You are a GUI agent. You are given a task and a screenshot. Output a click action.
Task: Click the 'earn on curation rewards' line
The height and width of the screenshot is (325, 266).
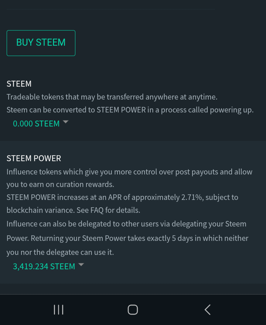pyautogui.click(x=61, y=184)
